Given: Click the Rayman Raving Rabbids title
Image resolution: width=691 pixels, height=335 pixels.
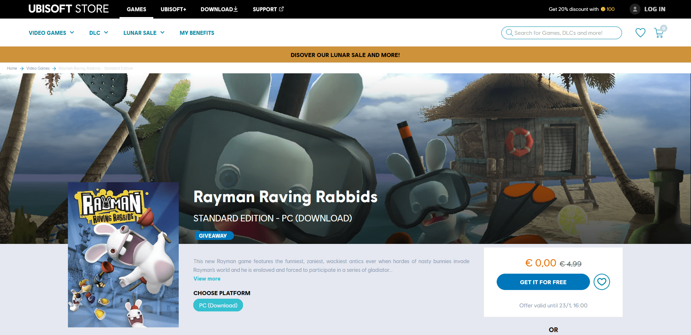Looking at the screenshot, I should tap(286, 197).
